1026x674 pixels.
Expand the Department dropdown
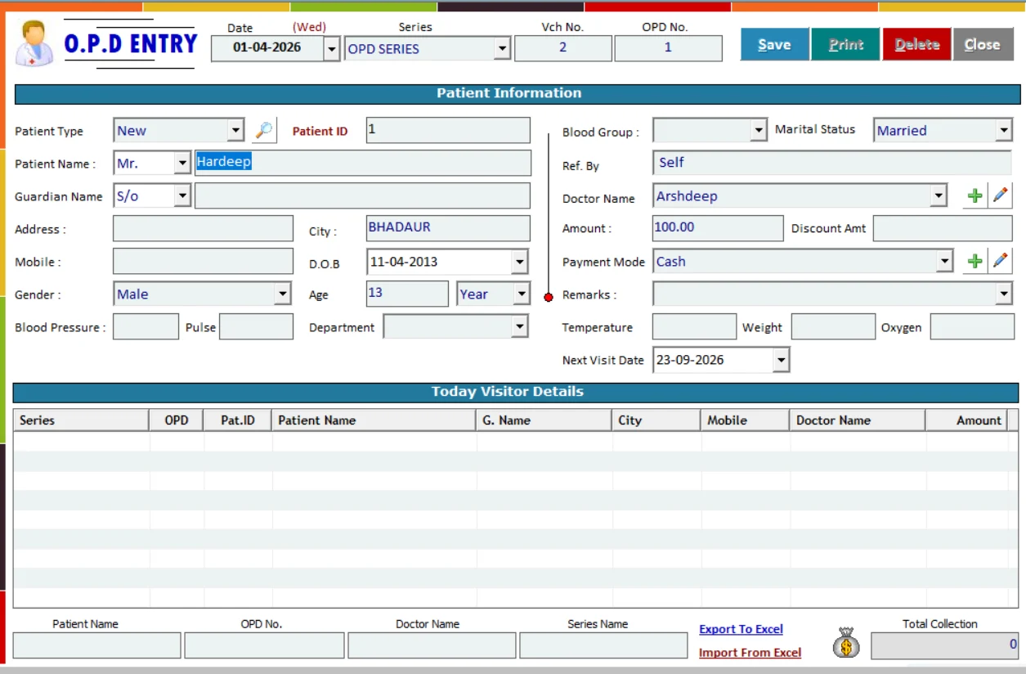pyautogui.click(x=520, y=326)
